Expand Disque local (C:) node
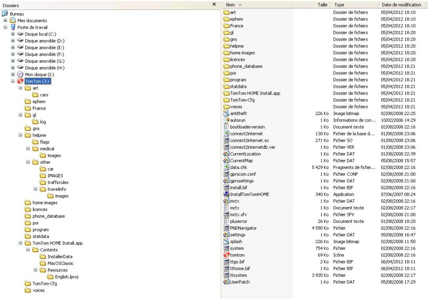 point(13,34)
